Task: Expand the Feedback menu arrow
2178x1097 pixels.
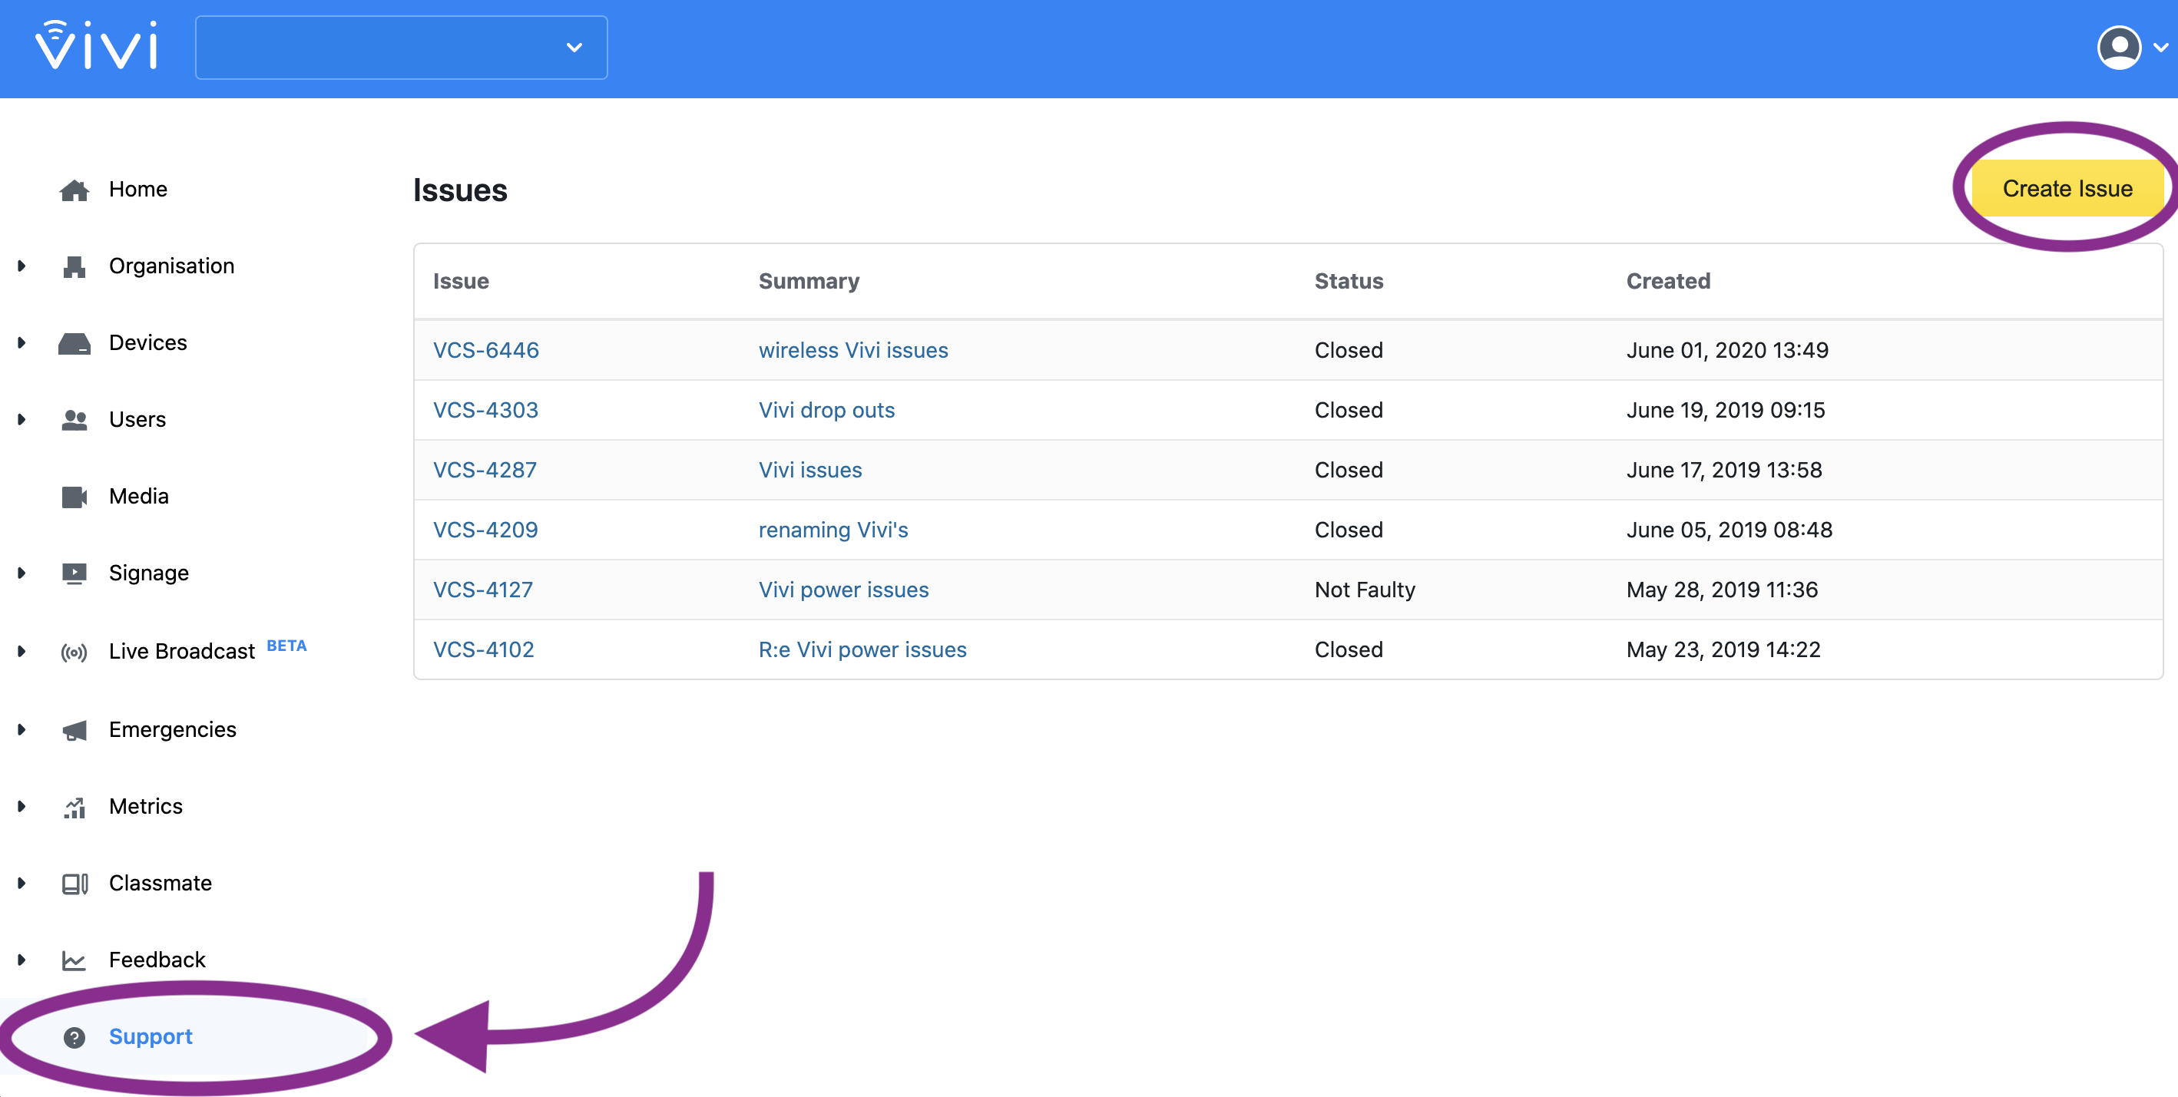Action: [x=22, y=960]
